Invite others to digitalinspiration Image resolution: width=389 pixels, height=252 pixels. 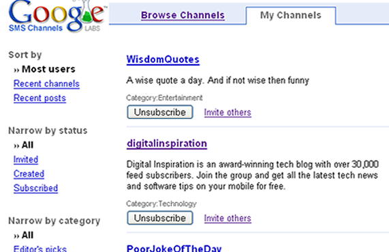click(x=228, y=219)
